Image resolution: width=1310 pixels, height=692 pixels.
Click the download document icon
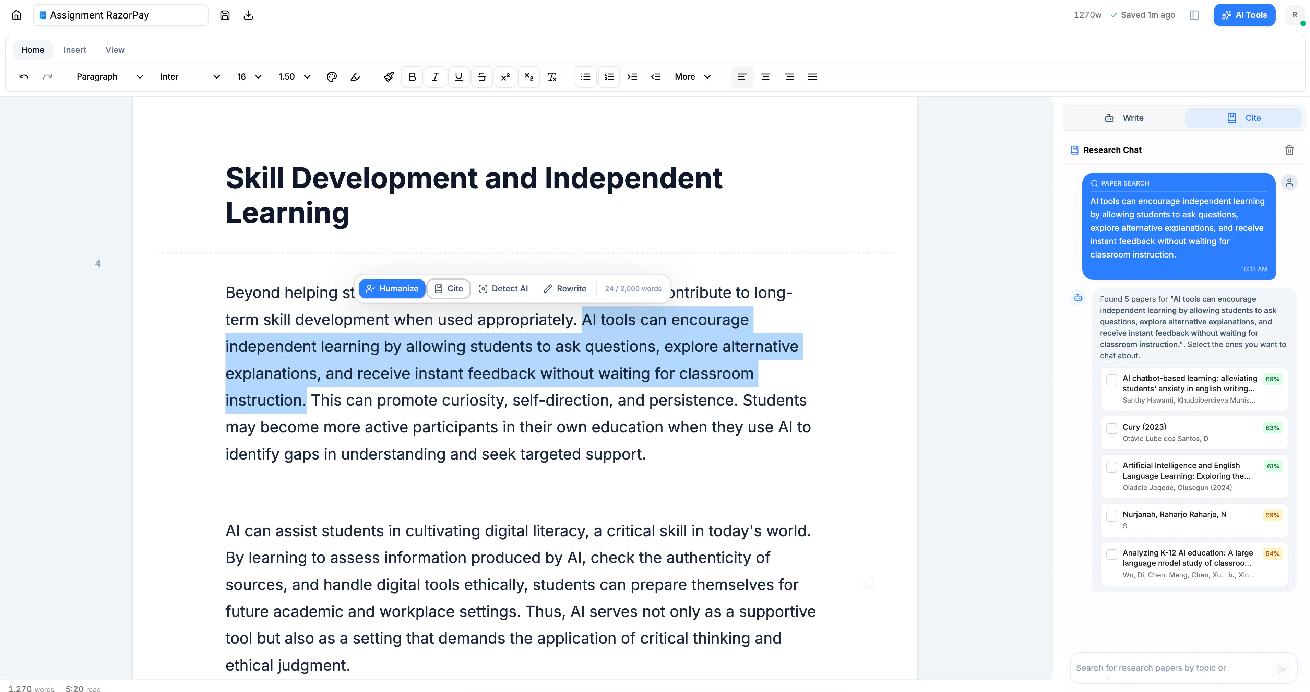point(248,15)
